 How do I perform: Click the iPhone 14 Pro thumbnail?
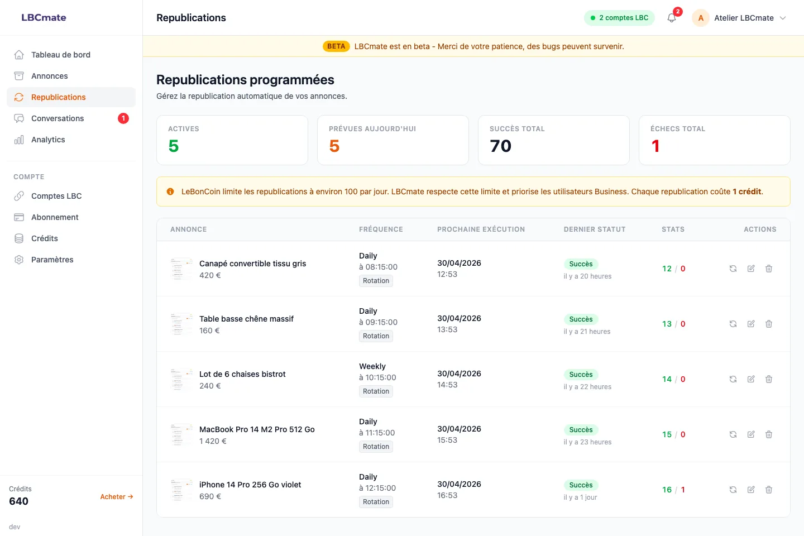click(181, 490)
